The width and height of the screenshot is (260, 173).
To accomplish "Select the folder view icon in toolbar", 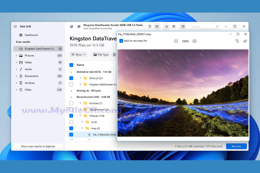I will pyautogui.click(x=157, y=26).
